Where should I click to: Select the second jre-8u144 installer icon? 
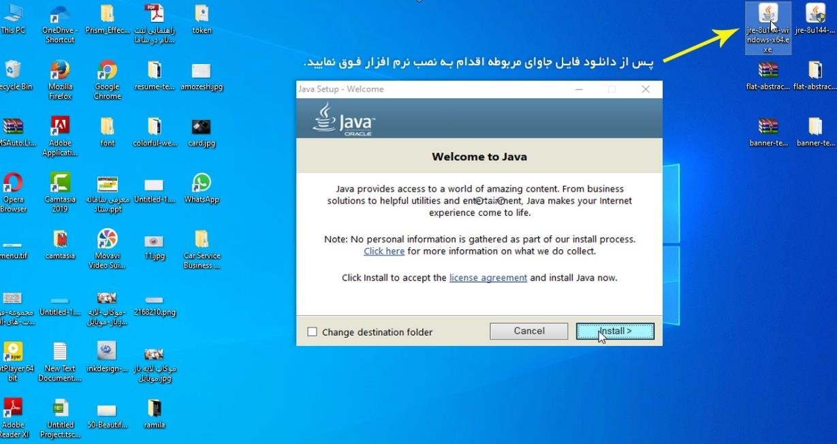tap(815, 19)
